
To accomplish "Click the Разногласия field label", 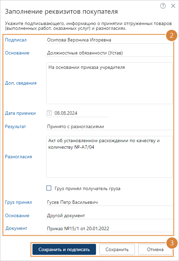I will tap(18, 157).
